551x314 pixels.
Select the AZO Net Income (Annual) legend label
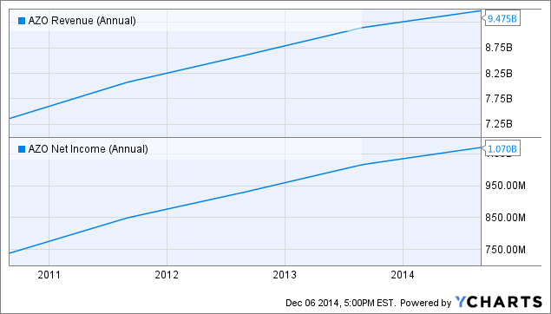pos(88,149)
